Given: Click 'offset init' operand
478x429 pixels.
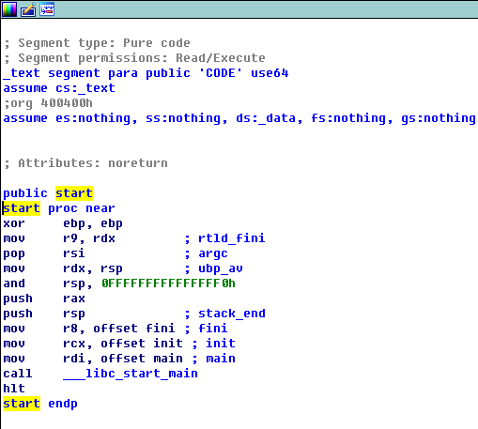Looking at the screenshot, I should tap(142, 344).
